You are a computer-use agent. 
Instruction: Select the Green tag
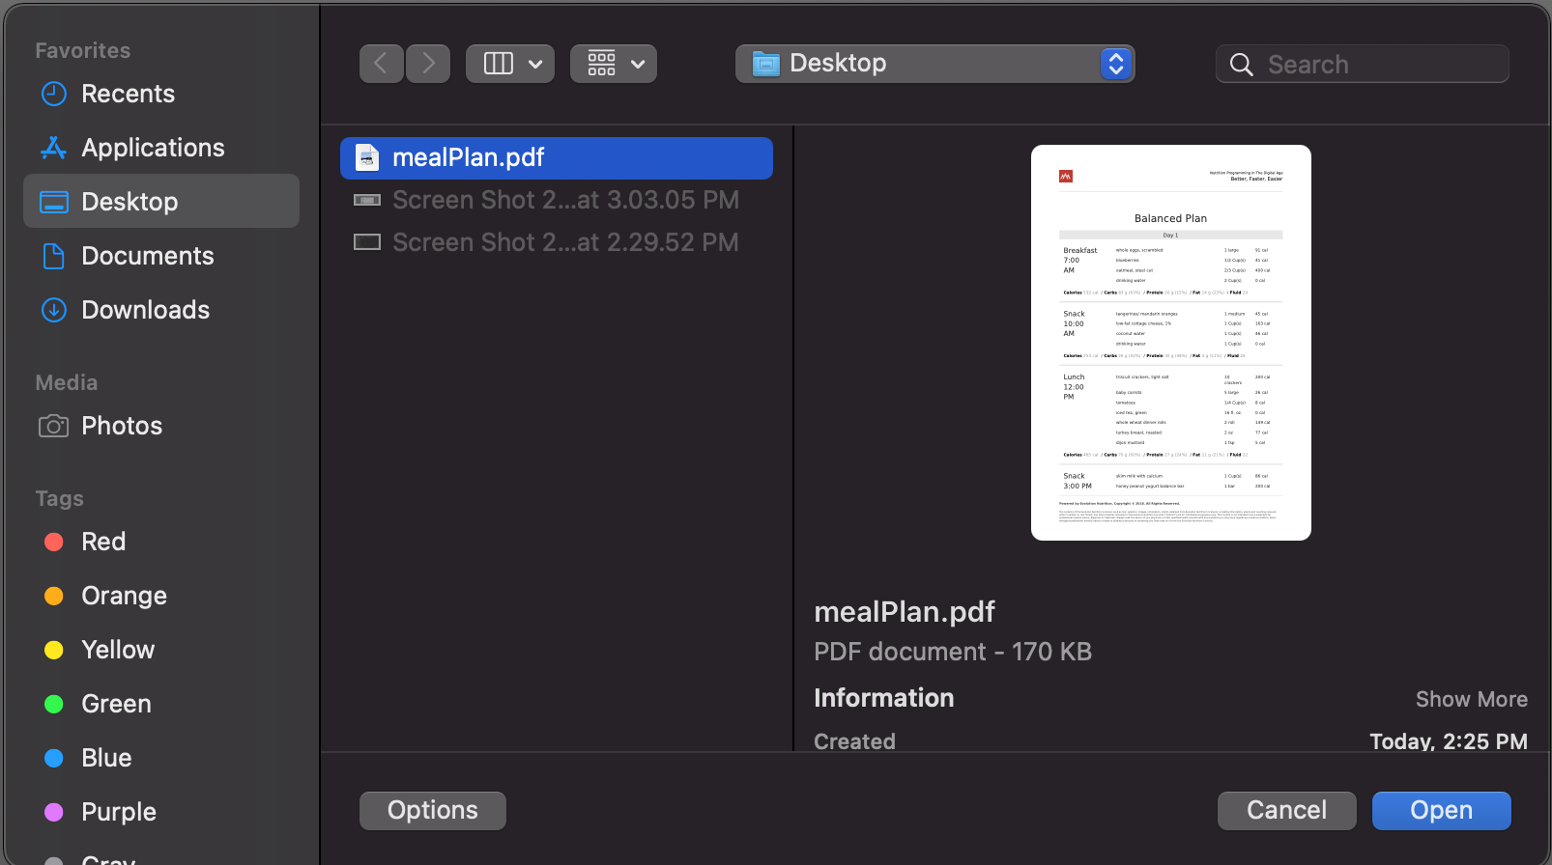click(161, 704)
